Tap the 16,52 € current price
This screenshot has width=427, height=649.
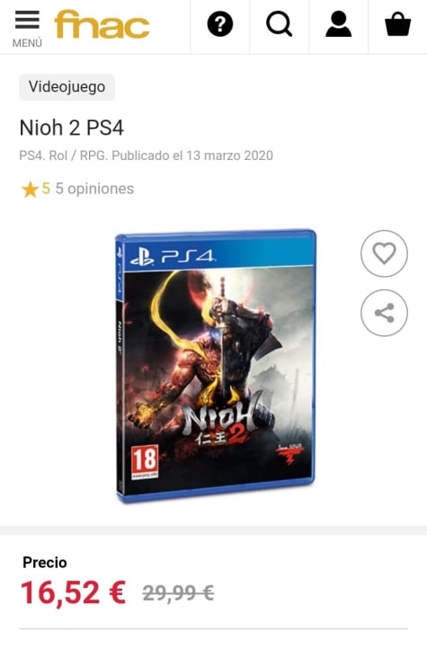[73, 592]
